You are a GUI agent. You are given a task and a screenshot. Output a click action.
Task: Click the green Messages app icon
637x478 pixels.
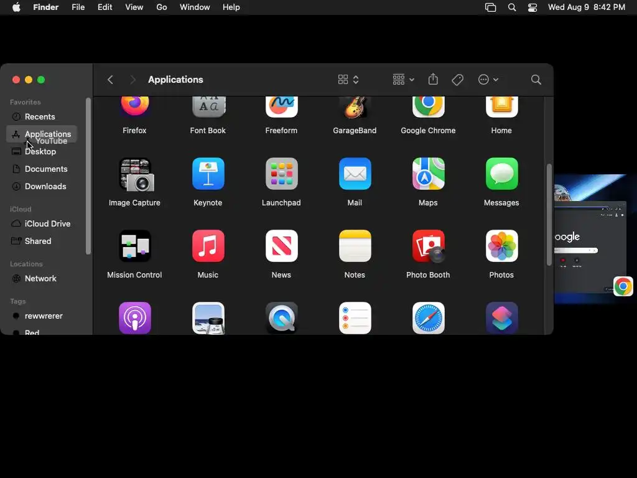502,174
